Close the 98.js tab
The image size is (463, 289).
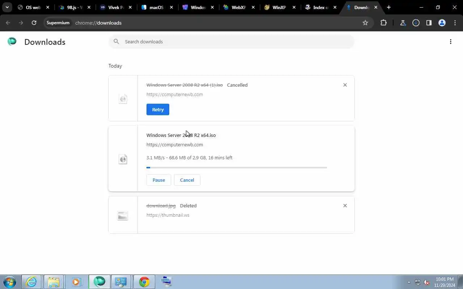(x=89, y=7)
